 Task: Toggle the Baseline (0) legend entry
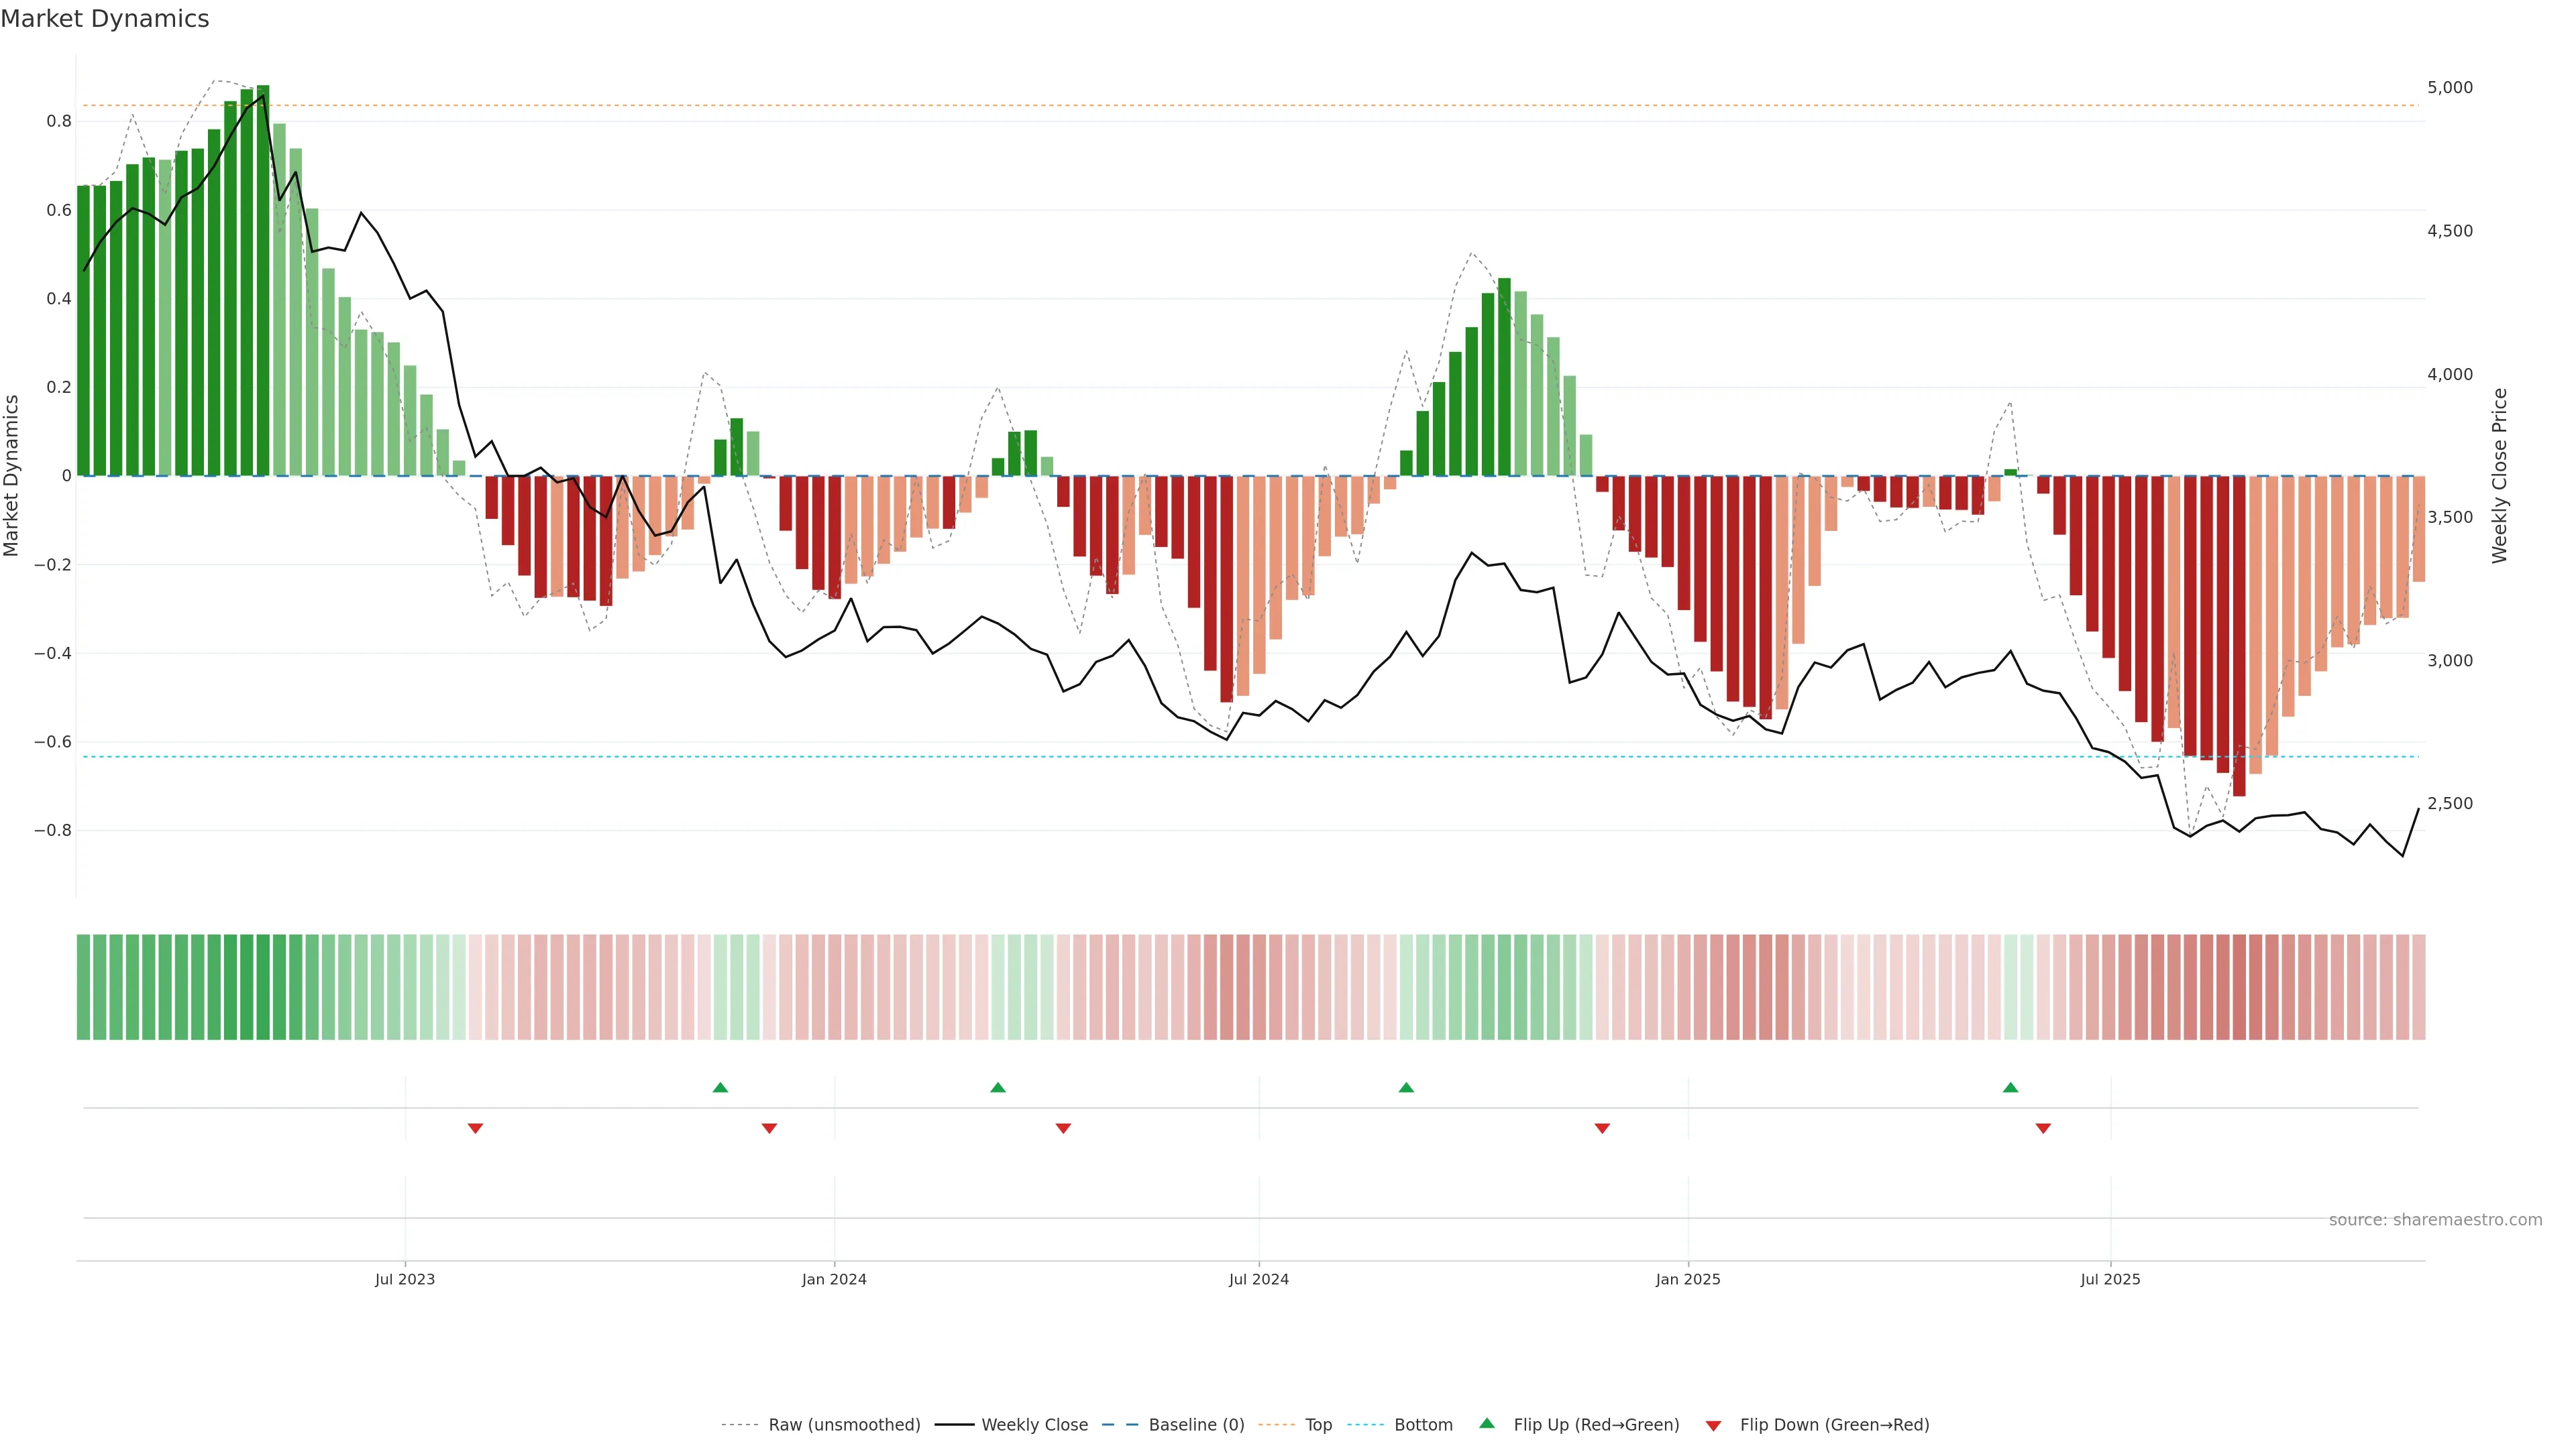tap(1196, 1425)
